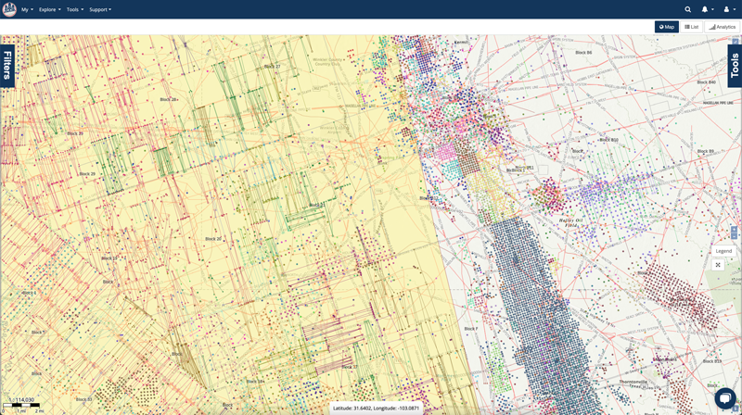Open the notifications bell menu
Viewport: 742px width, 415px height.
pyautogui.click(x=706, y=9)
